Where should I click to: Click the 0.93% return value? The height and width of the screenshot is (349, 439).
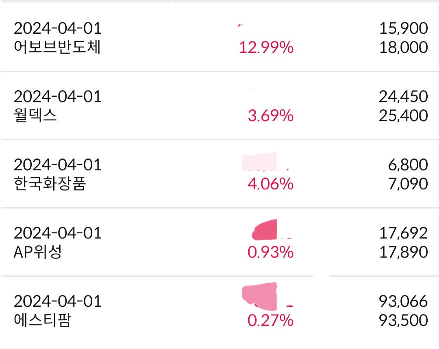pyautogui.click(x=270, y=253)
